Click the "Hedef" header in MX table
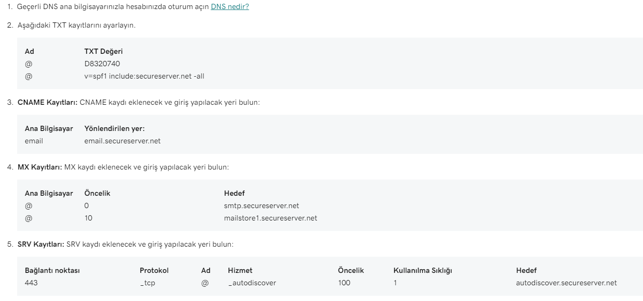 click(235, 193)
